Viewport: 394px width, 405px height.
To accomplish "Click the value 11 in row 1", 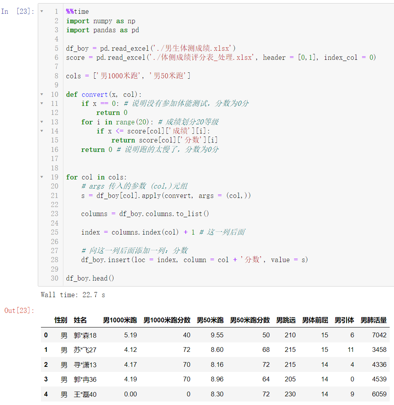I will (351, 350).
